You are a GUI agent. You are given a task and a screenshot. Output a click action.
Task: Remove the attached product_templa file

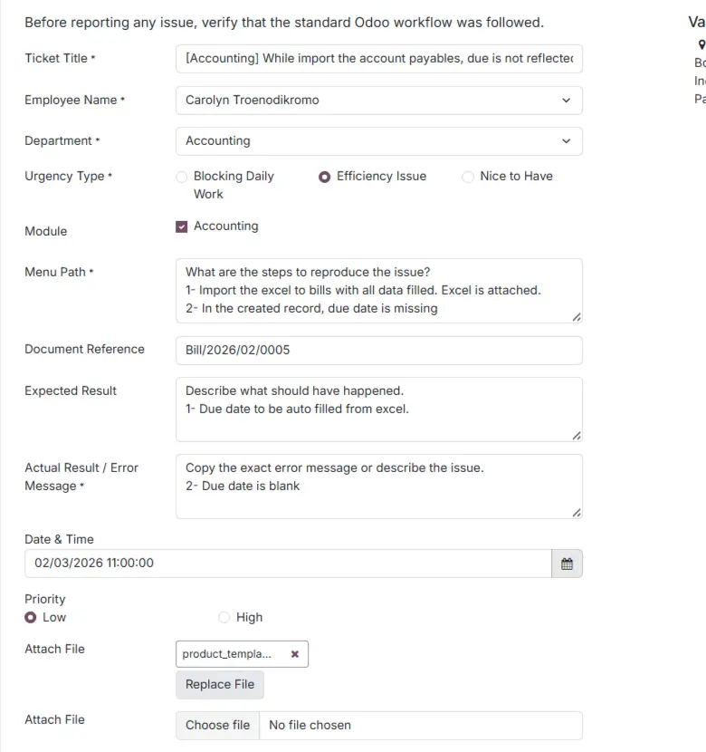coord(294,654)
